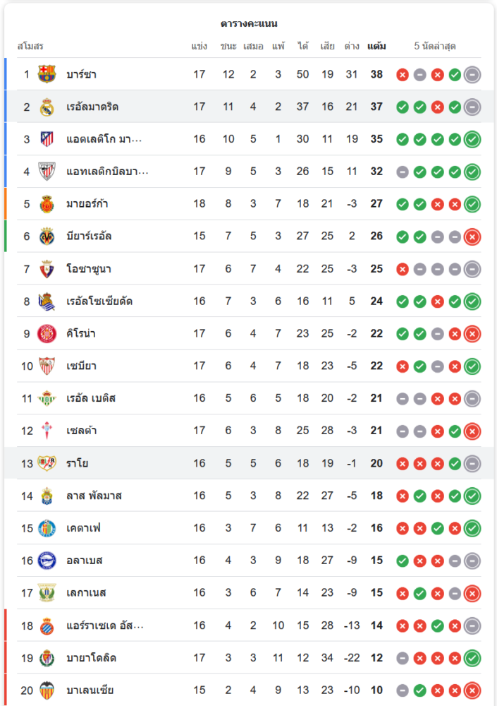
Task: Click Valencia's latest loss indicator
Action: [x=472, y=690]
